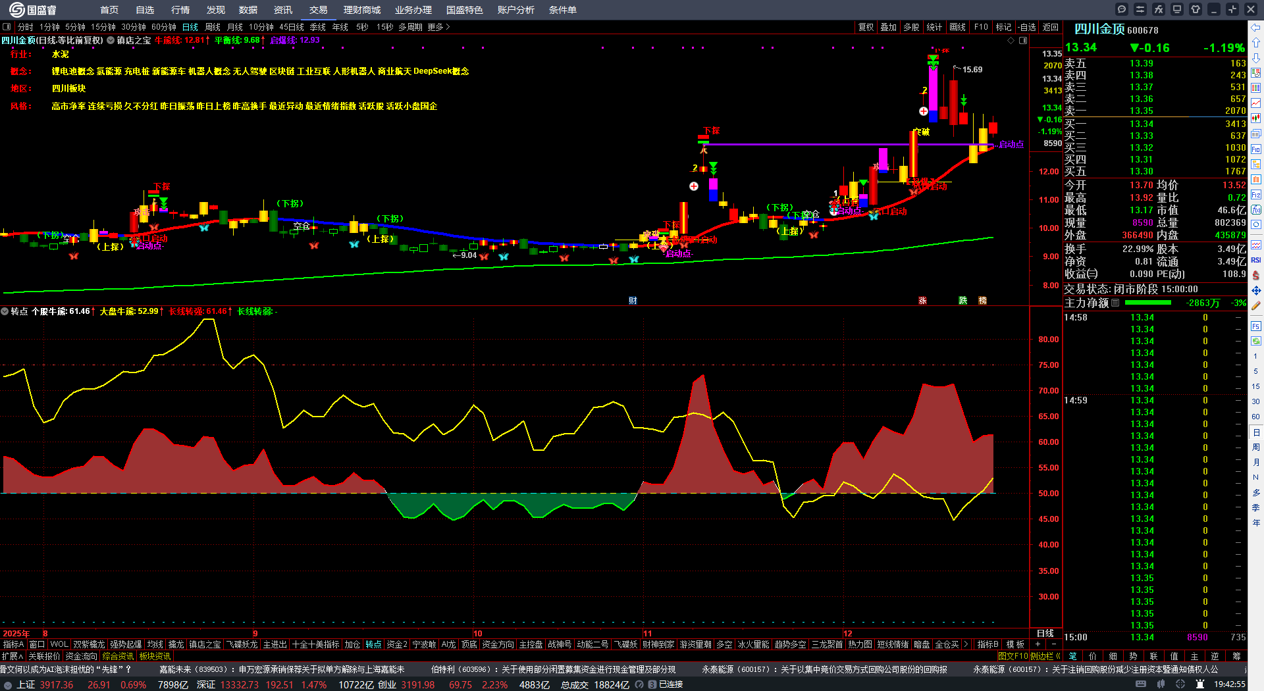
Task: Click the split panel icon at chart top right
Action: point(1023,41)
